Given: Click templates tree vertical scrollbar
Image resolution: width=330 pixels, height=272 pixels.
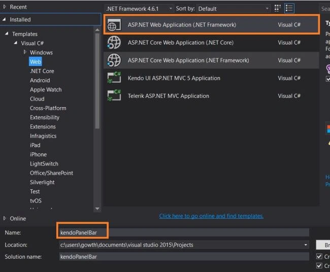Looking at the screenshot, I should [x=97, y=81].
